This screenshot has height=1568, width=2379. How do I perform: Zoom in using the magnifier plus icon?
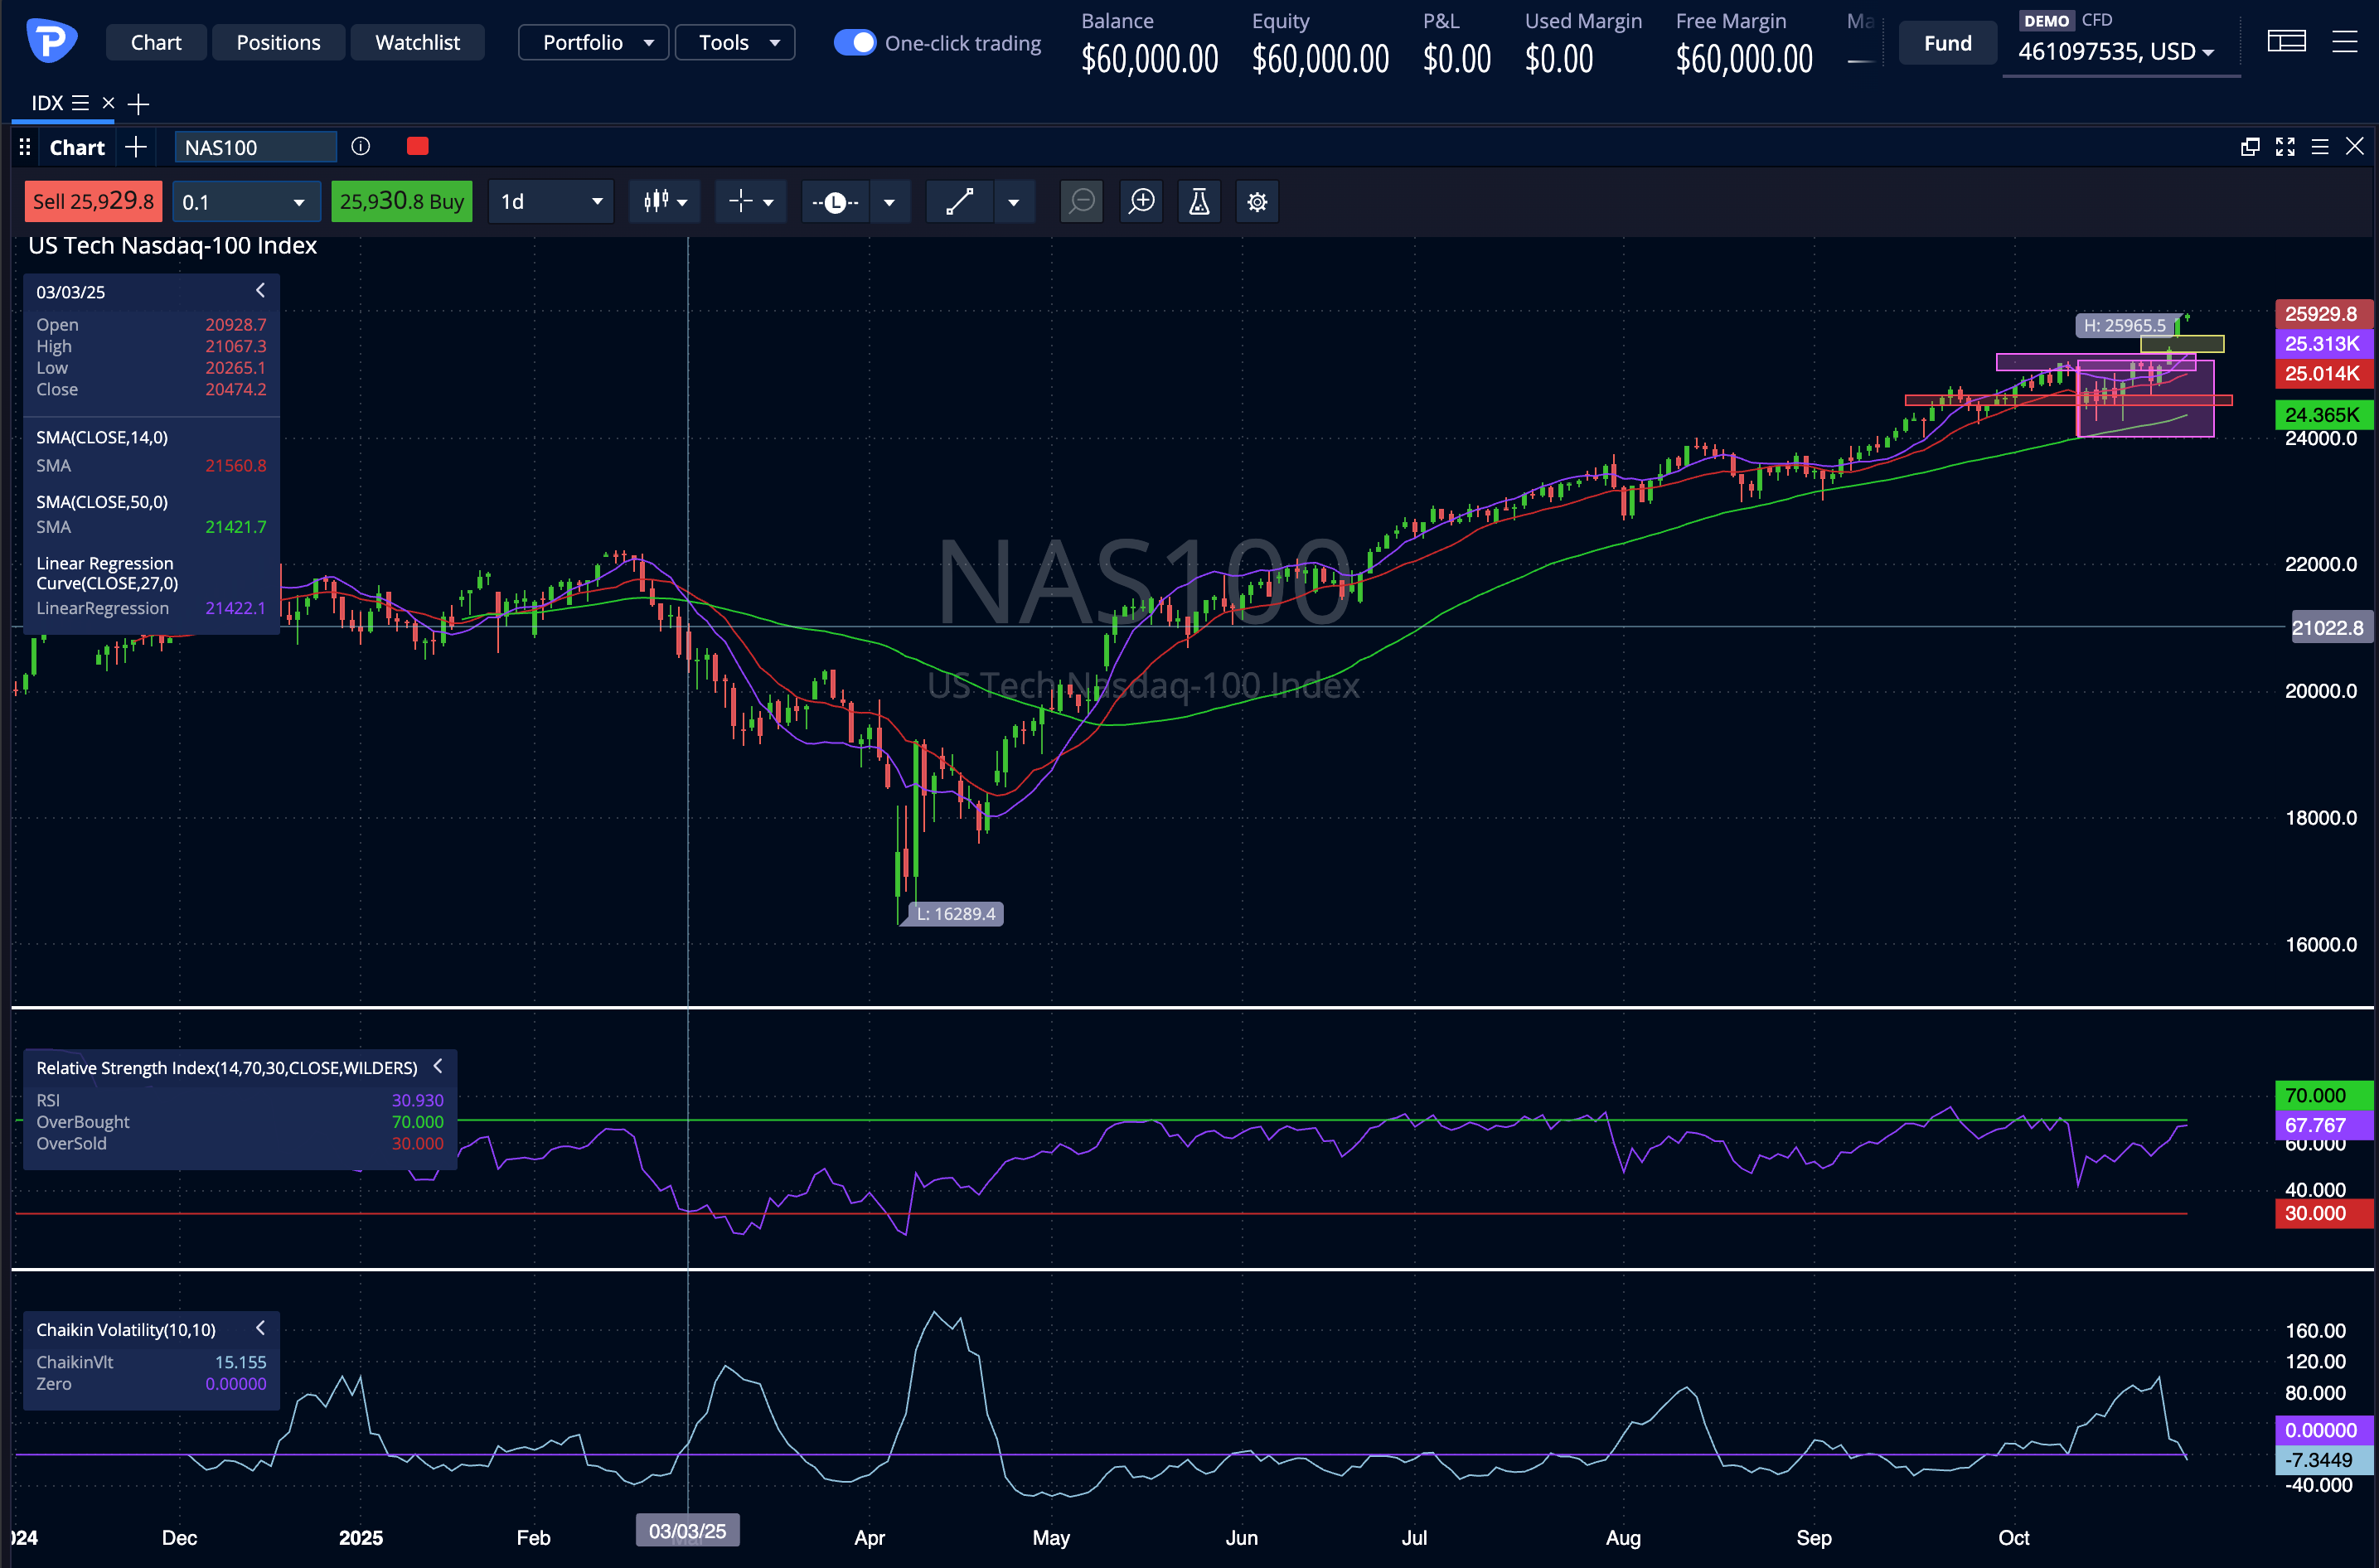[1140, 201]
